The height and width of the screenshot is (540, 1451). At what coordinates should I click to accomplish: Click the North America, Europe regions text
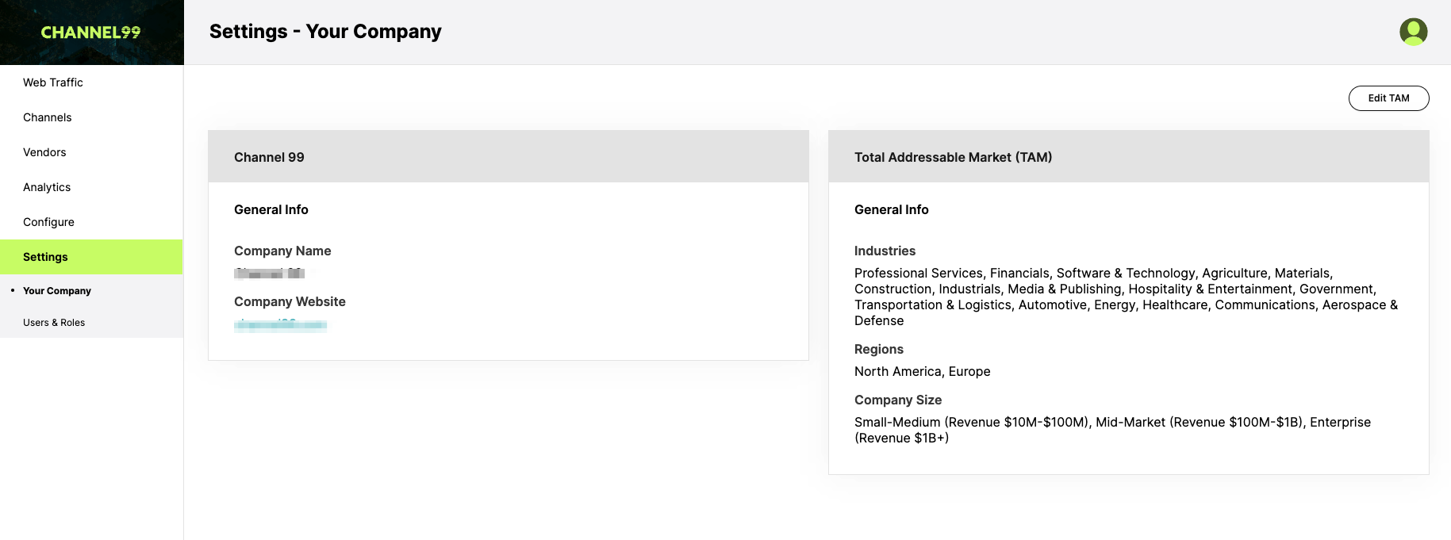922,371
